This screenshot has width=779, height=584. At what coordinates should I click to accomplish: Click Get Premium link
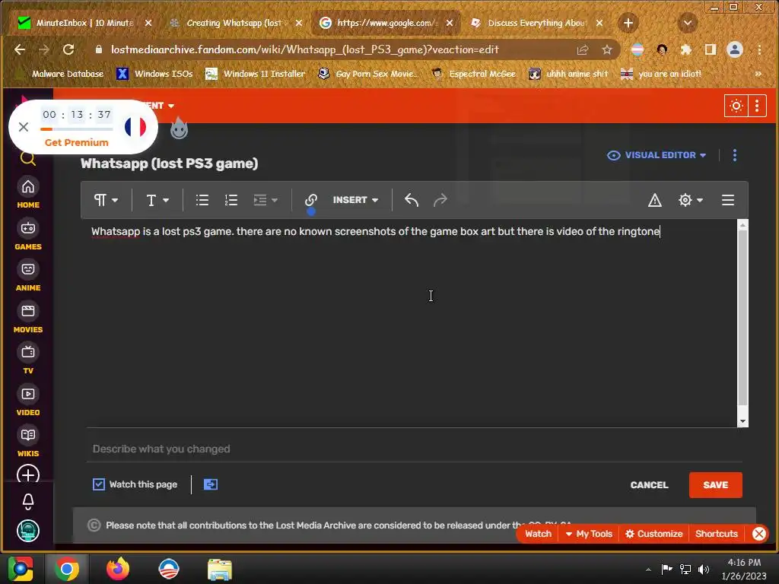[x=77, y=142]
